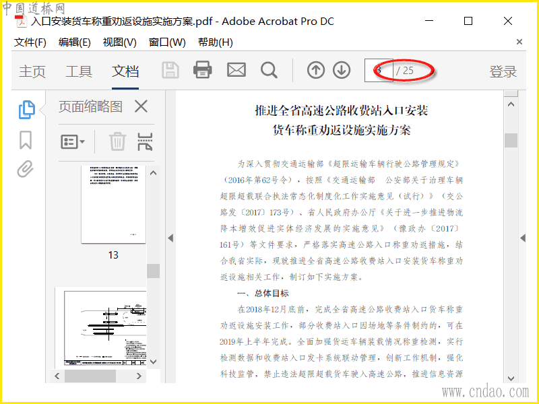Viewport: 539px width, 404px height.
Task: Click thumbnail panel scroll down arrow
Action: (x=154, y=362)
